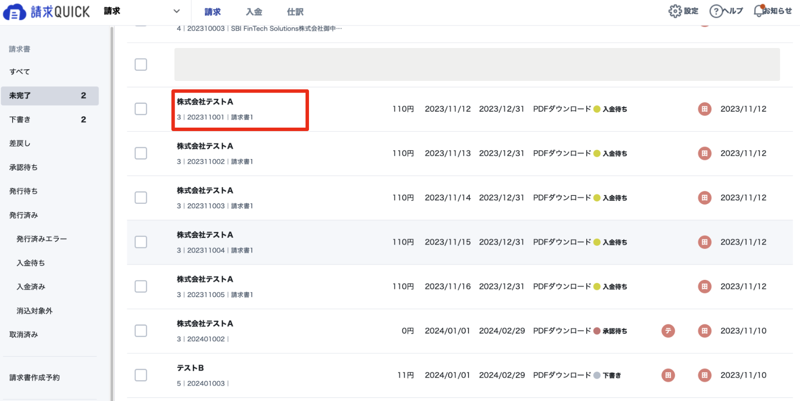Open the 未完了 sidebar filter

pyautogui.click(x=50, y=96)
